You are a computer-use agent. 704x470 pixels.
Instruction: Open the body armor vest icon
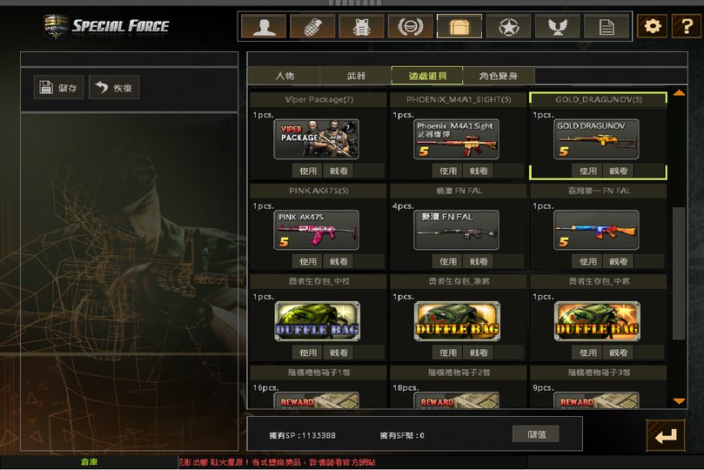pos(361,26)
